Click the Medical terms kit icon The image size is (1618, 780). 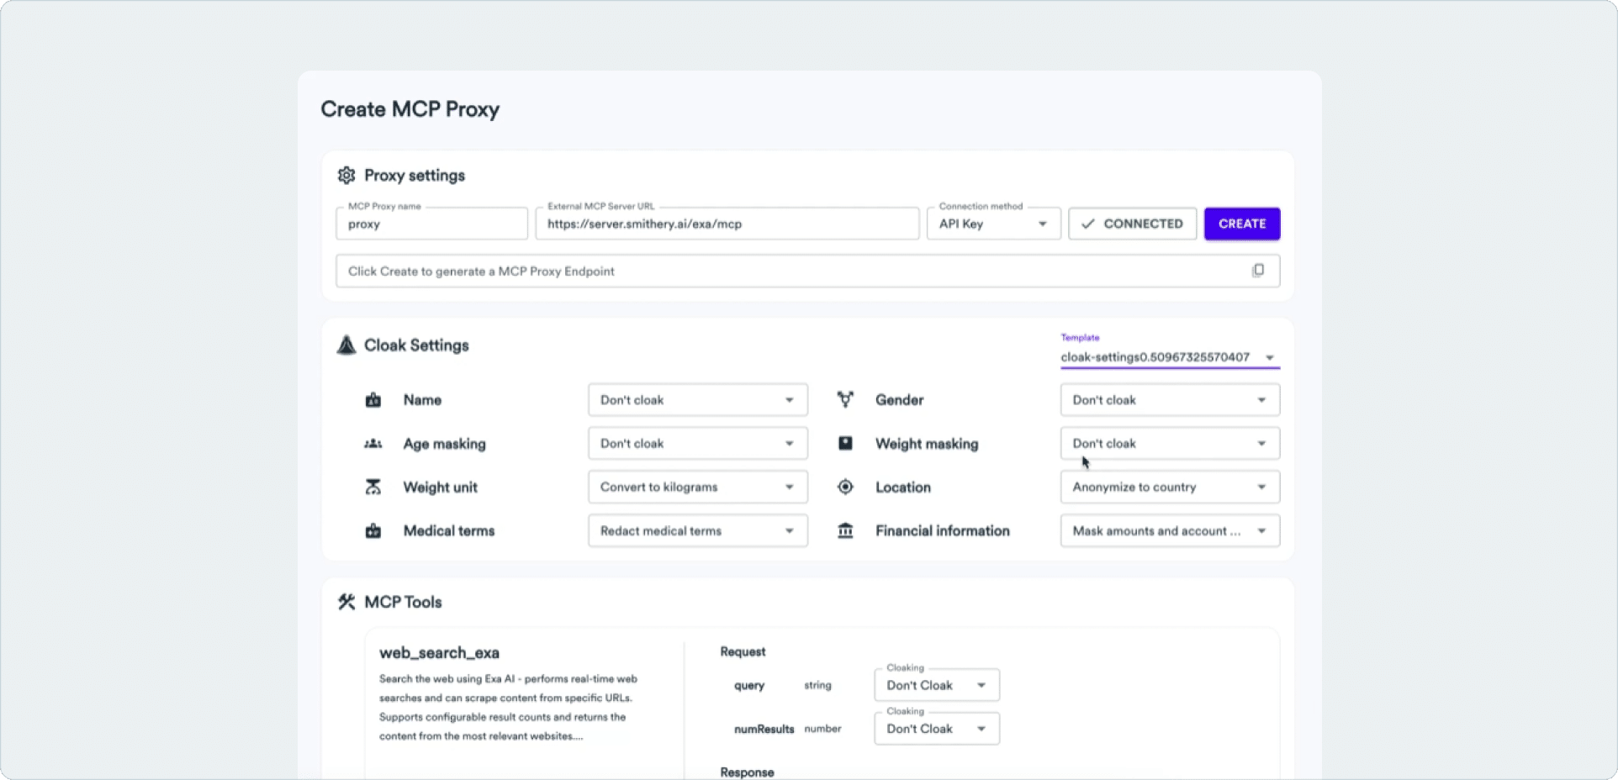373,530
